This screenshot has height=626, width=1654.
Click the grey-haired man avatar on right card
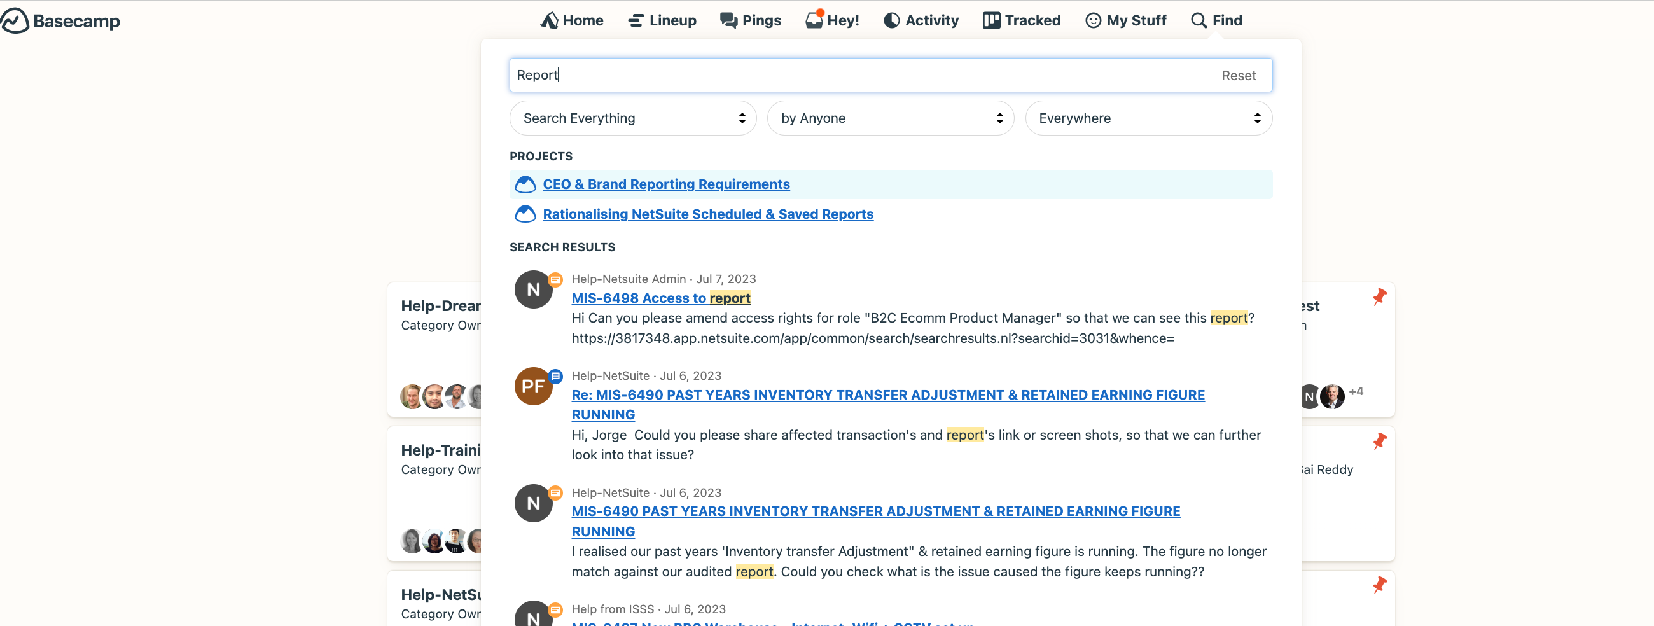click(x=1331, y=397)
